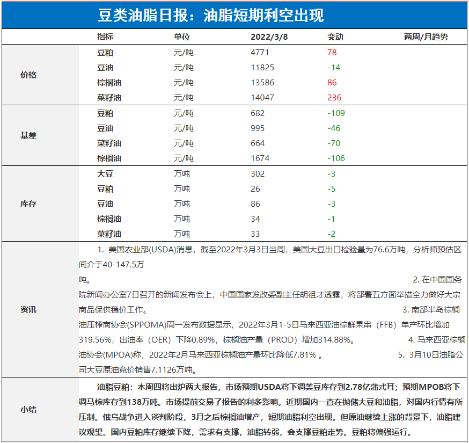Select the basis change value -70

(334, 143)
